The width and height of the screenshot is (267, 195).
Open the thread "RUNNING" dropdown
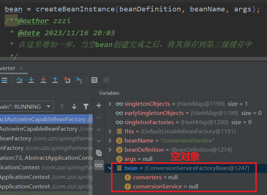[x=48, y=106]
